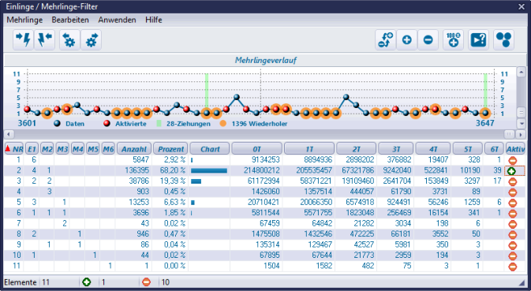Click the lightning-with-left-arrow toolbar icon

45,40
